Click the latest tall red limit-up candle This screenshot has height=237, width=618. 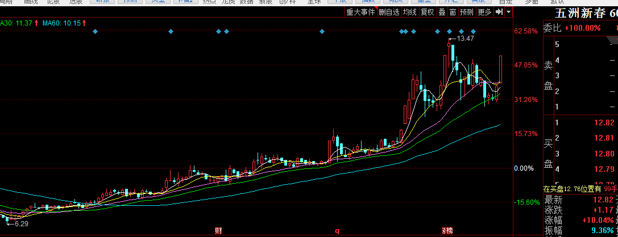[500, 69]
